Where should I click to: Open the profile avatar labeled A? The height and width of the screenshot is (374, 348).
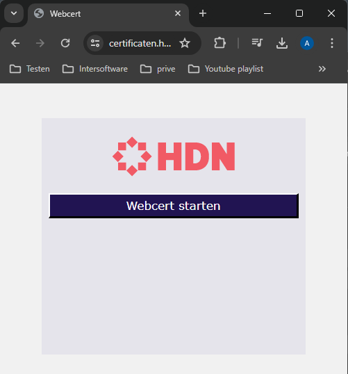click(x=307, y=43)
